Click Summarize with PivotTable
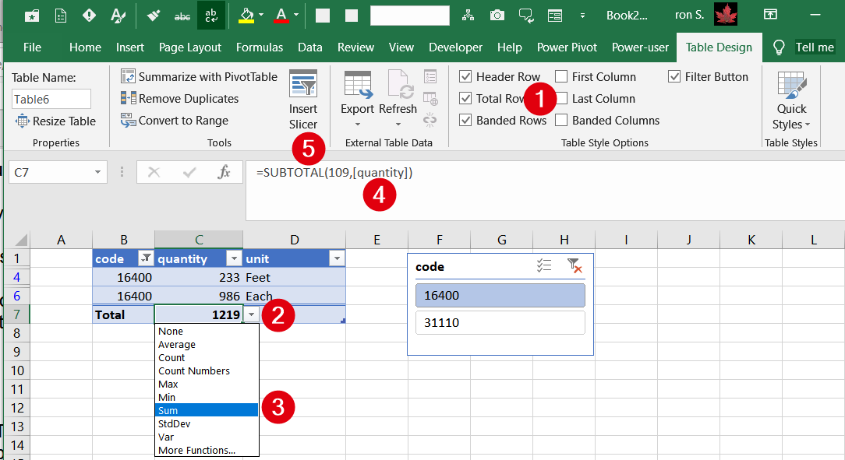This screenshot has height=460, width=845. pos(199,77)
